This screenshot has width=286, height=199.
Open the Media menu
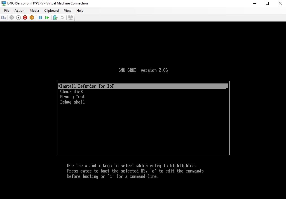pos(34,11)
